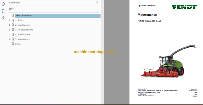Select the Table of contents bookmark
Image resolution: width=203 pixels, height=105 pixels.
click(58, 16)
